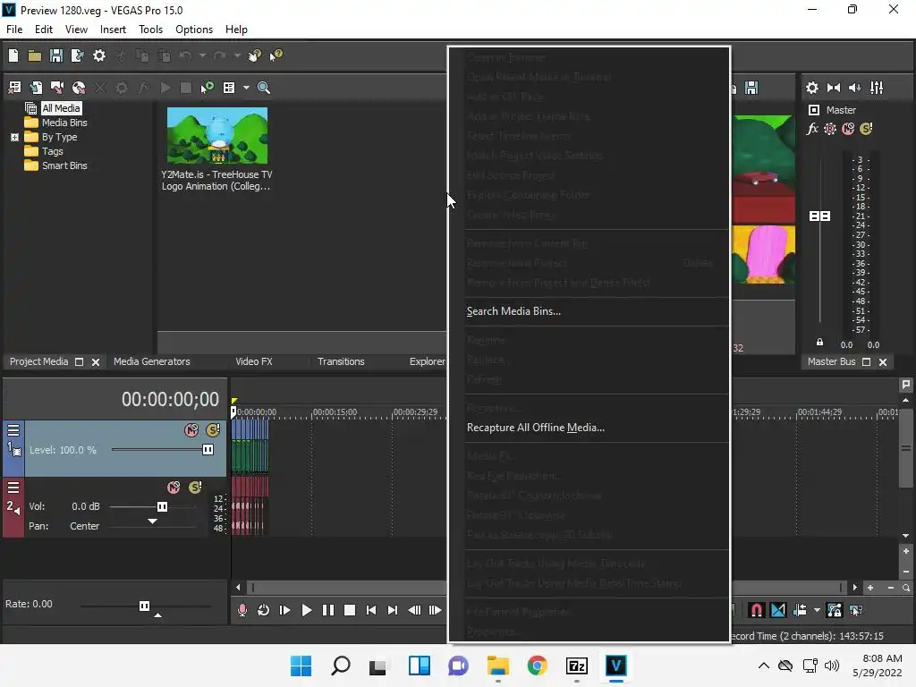Click the Master Bus Dim Output icon
Viewport: 916px width, 687px height.
(x=854, y=88)
